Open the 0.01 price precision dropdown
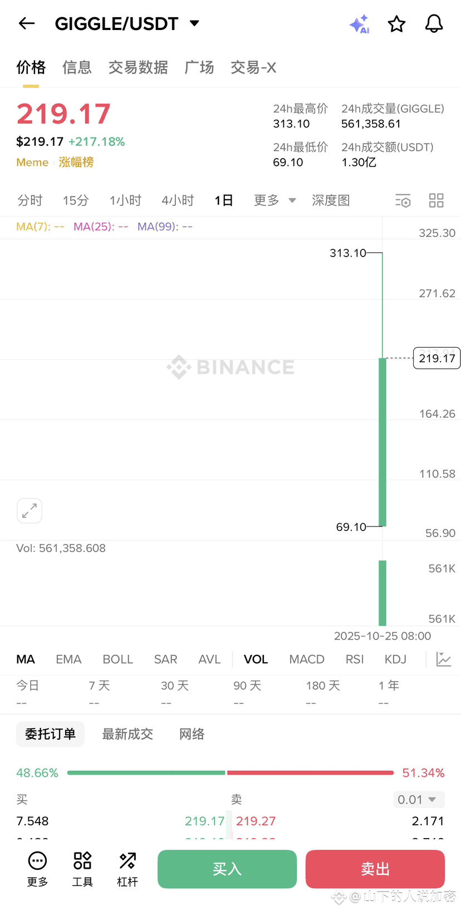 418,800
